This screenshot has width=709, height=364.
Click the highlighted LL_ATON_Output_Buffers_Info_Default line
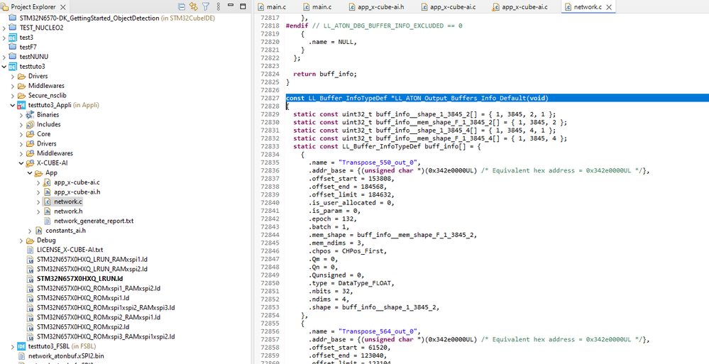click(x=497, y=98)
